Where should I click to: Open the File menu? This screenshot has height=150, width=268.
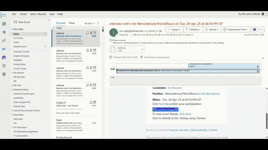click(14, 14)
